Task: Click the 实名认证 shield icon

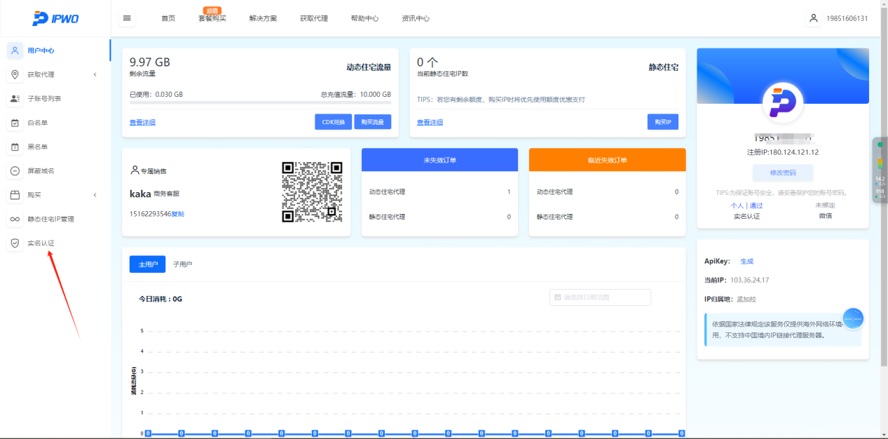Action: (x=15, y=243)
